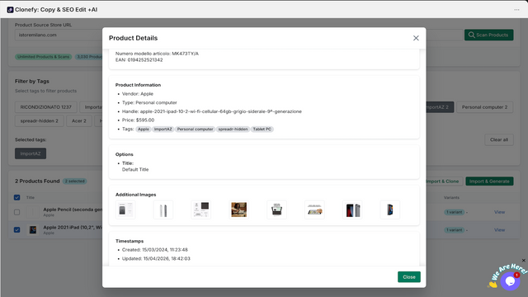Open the sixth additional image thumbnail
Image resolution: width=528 pixels, height=297 pixels.
pos(314,210)
